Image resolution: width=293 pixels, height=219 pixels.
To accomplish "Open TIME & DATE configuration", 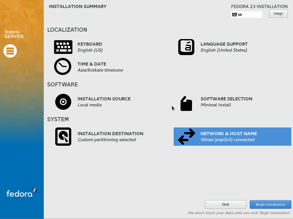I will point(92,64).
